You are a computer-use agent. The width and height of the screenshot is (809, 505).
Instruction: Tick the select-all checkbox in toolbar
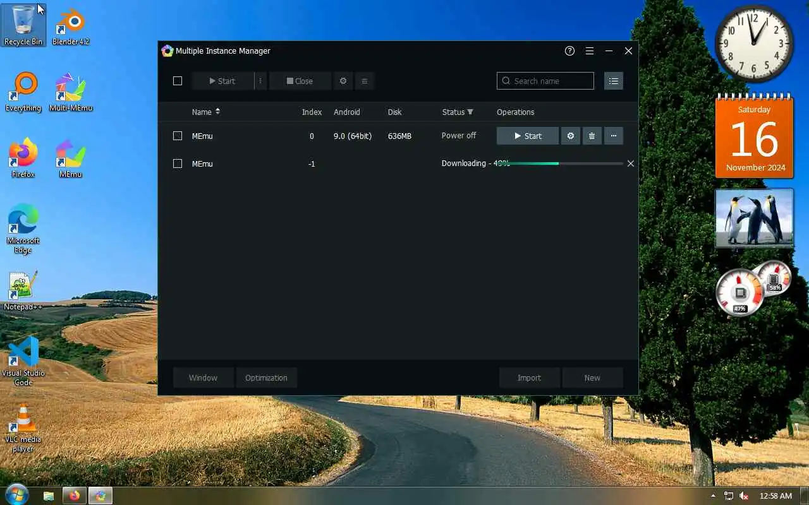178,81
